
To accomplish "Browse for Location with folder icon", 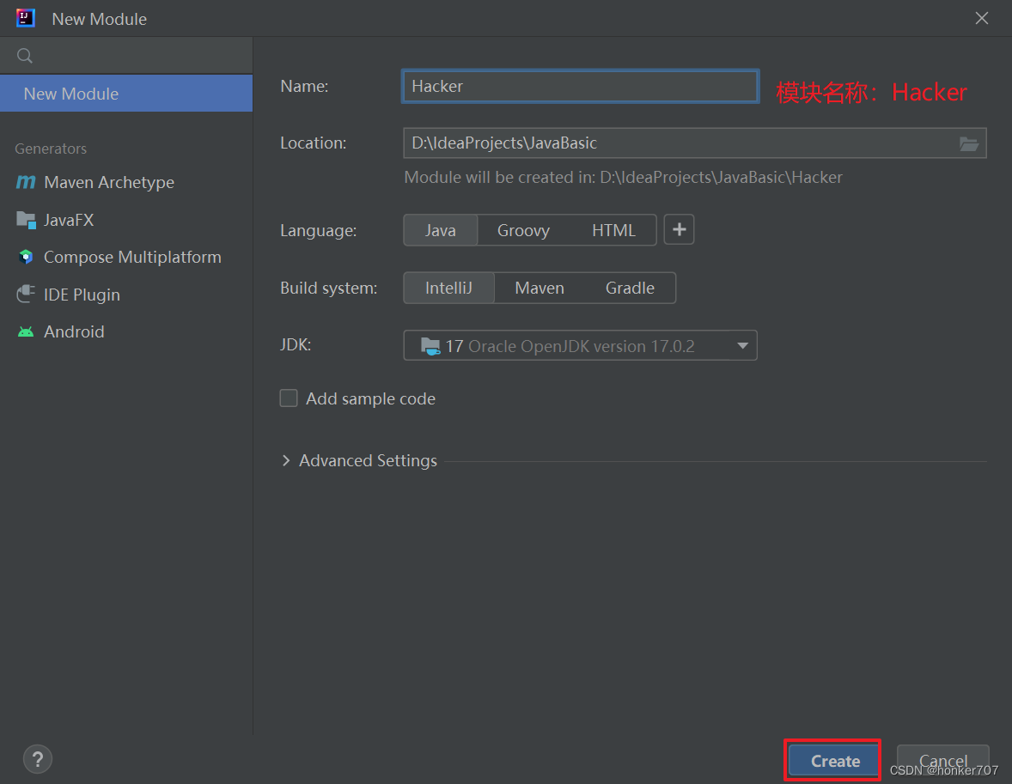I will 968,143.
